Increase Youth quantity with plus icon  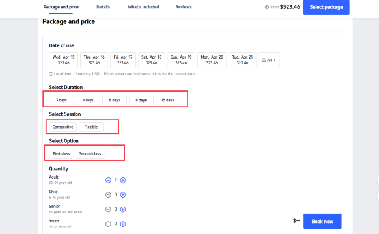click(x=123, y=224)
